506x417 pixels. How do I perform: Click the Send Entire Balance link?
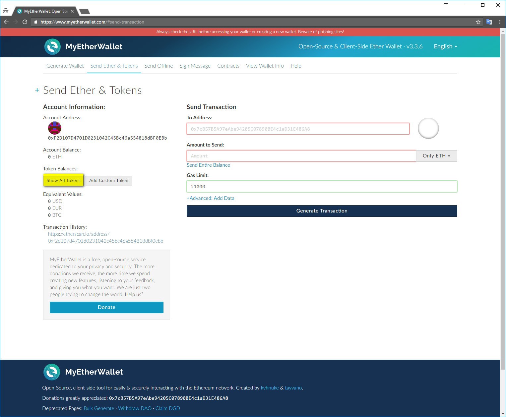(208, 165)
